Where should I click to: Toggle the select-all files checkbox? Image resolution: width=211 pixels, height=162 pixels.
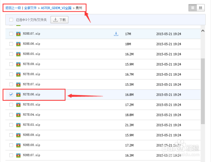pos(11,20)
